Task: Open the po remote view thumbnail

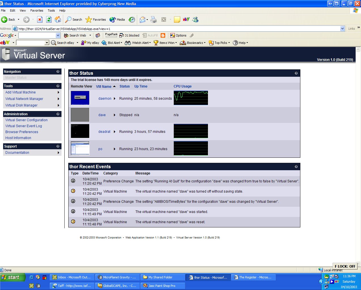Action: tap(80, 148)
